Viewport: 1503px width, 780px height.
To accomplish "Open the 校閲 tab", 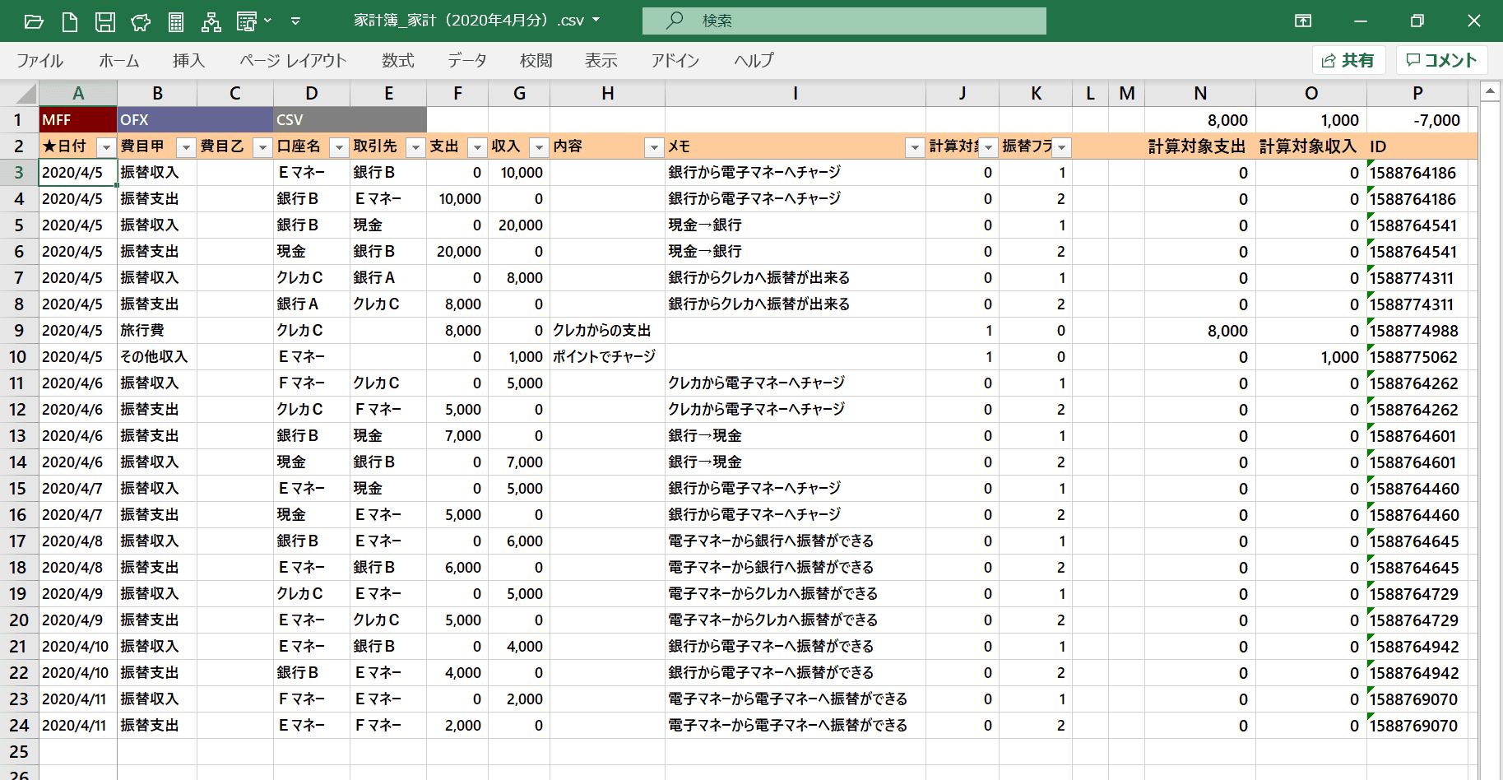I will coord(536,60).
